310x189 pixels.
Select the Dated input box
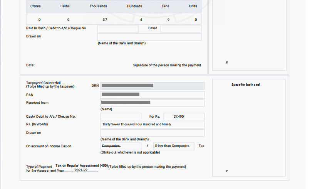tap(181, 29)
